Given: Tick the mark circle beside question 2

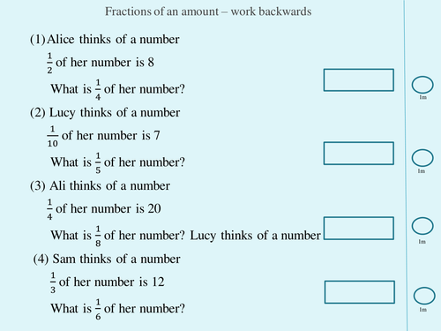Looking at the screenshot, I should [x=422, y=158].
